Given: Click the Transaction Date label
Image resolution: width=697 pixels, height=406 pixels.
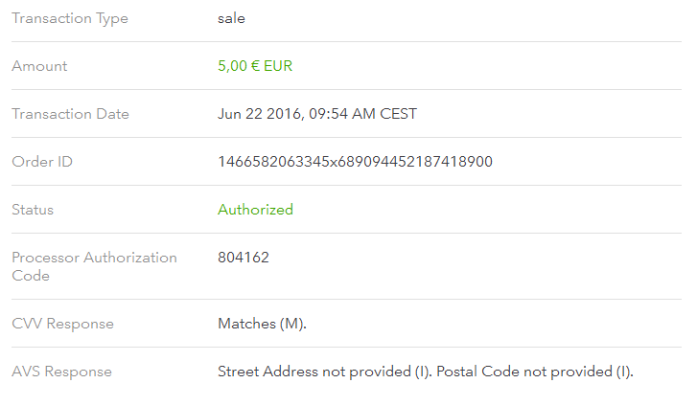Looking at the screenshot, I should [x=70, y=114].
